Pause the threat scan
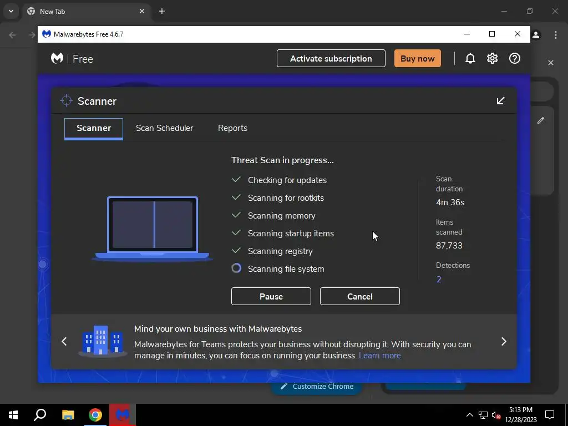Screen dimensions: 568x426 271,296
